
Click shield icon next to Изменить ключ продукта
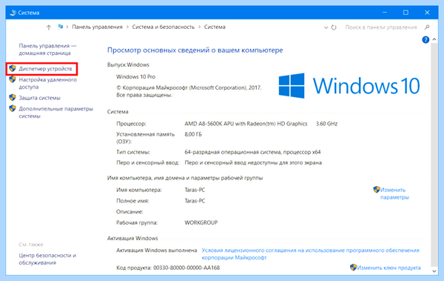pos(353,268)
